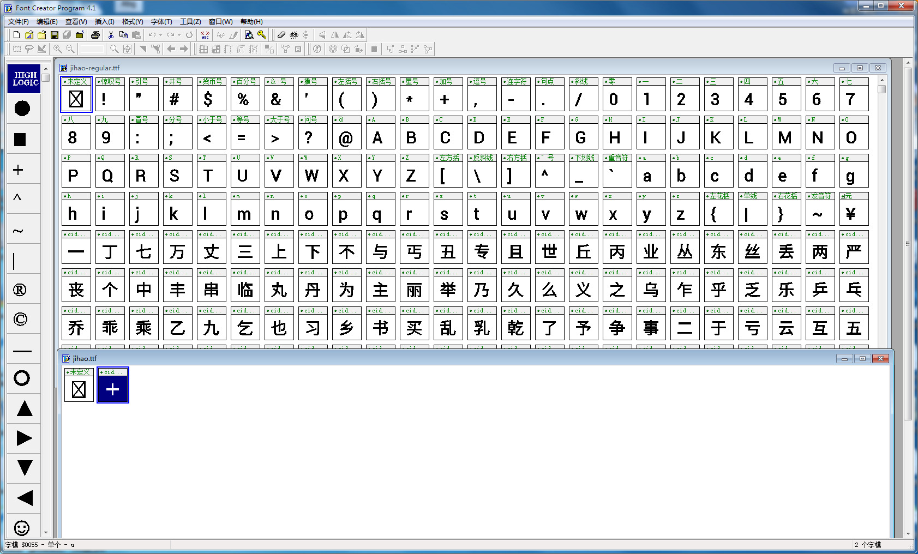
Task: Close the current font folder icon
Action: pos(79,35)
